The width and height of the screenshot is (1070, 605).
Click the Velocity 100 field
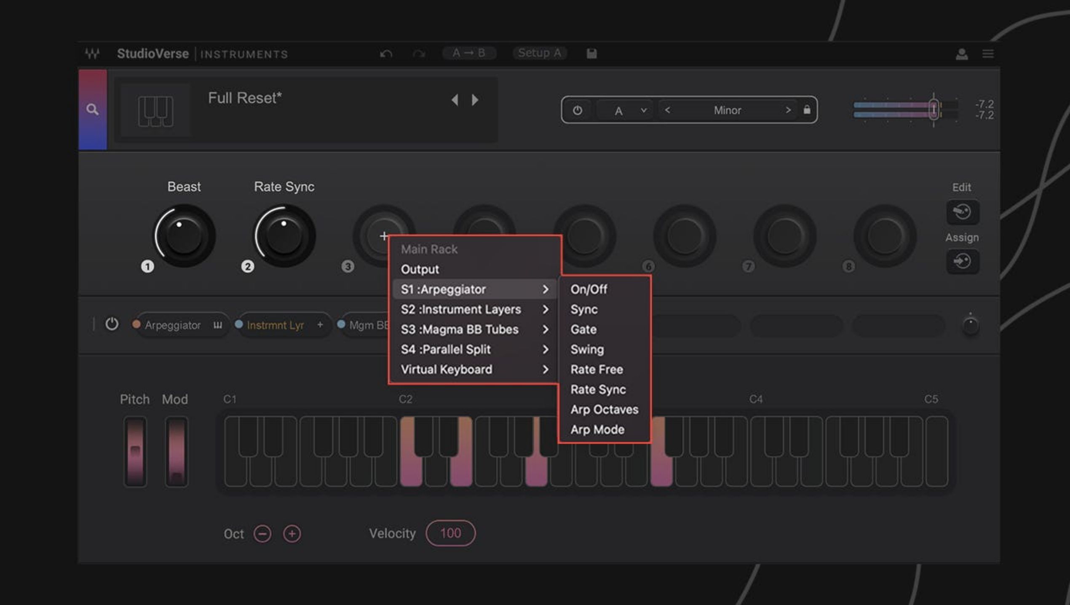click(450, 533)
